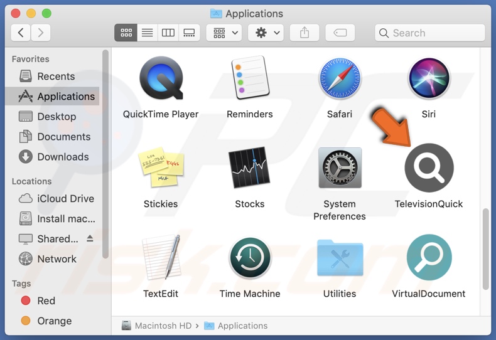Open Downloads in the sidebar

click(52, 157)
